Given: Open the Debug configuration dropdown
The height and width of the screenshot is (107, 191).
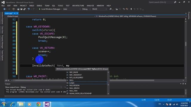Looking at the screenshot, I should coord(86,9).
